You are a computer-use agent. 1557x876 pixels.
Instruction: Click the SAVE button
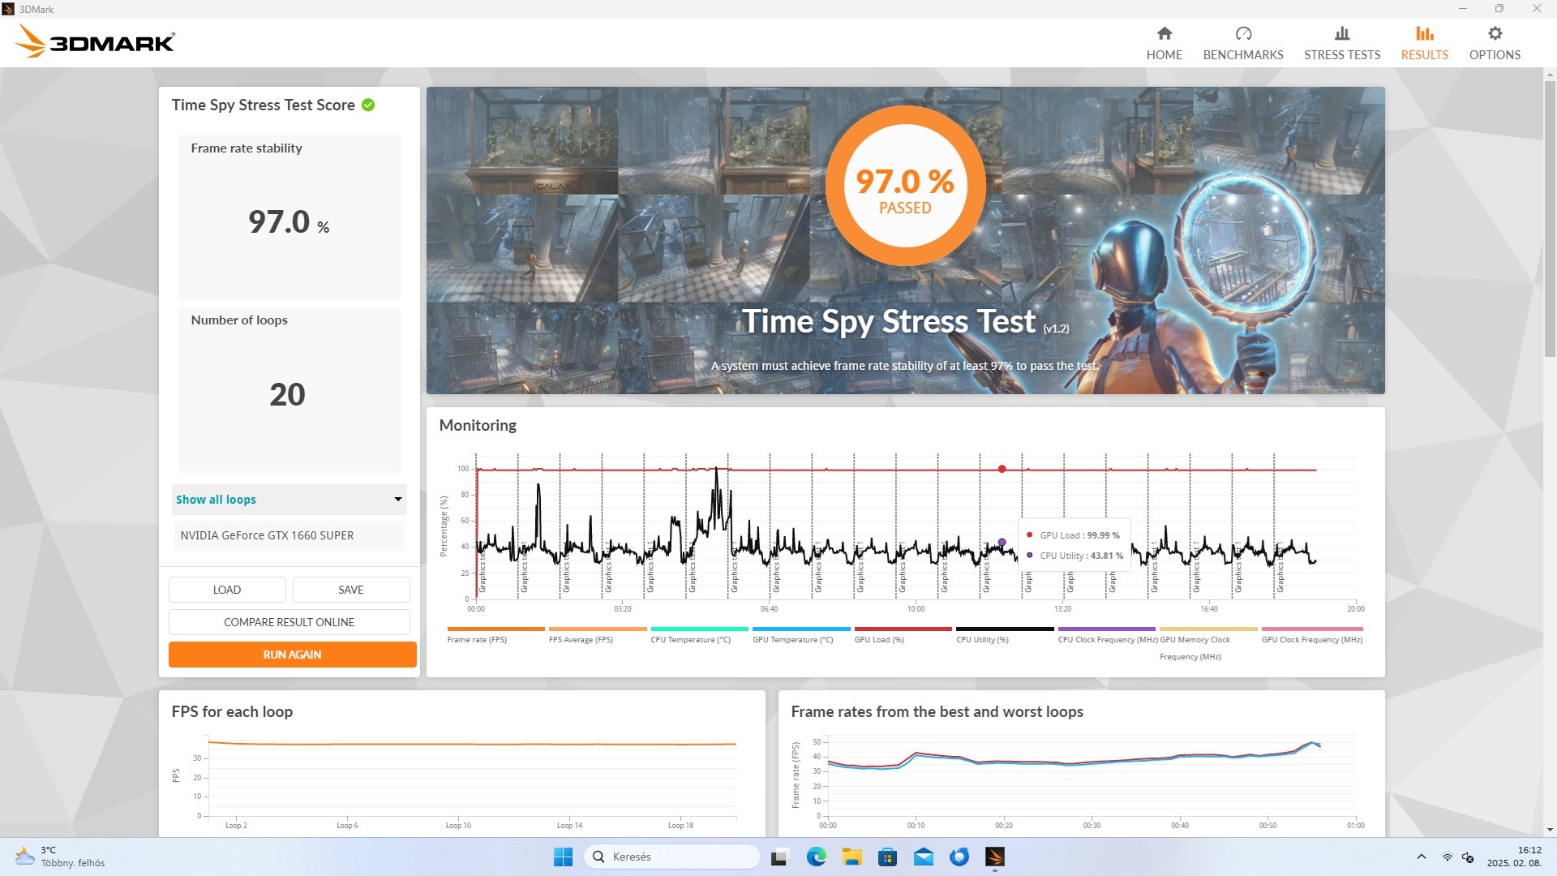[351, 590]
